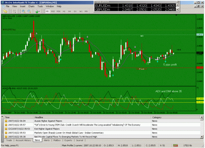Zoom out of the chart

(x=29, y=11)
